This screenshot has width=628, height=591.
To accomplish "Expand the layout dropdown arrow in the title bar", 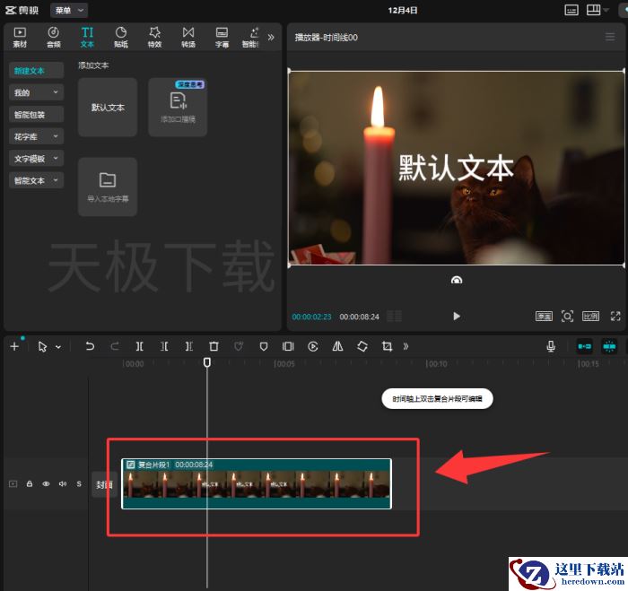I will tap(606, 10).
